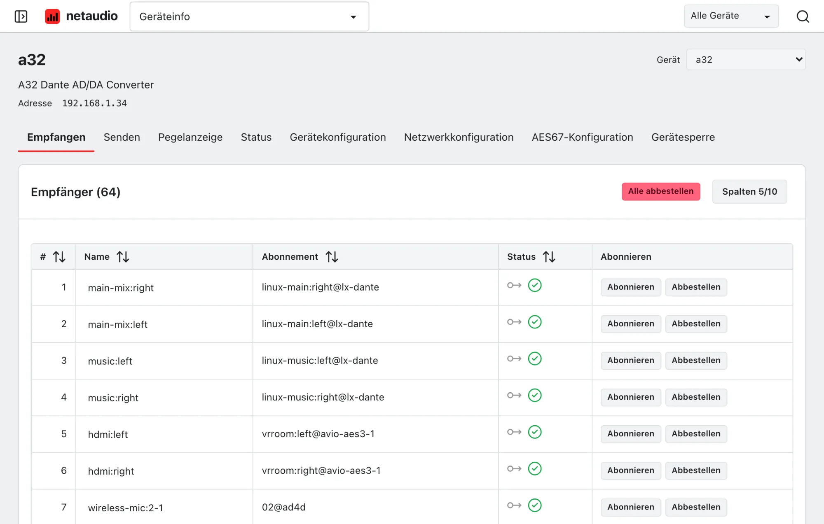824x524 pixels.
Task: Open the AES67-Konfiguration tab
Action: (582, 137)
